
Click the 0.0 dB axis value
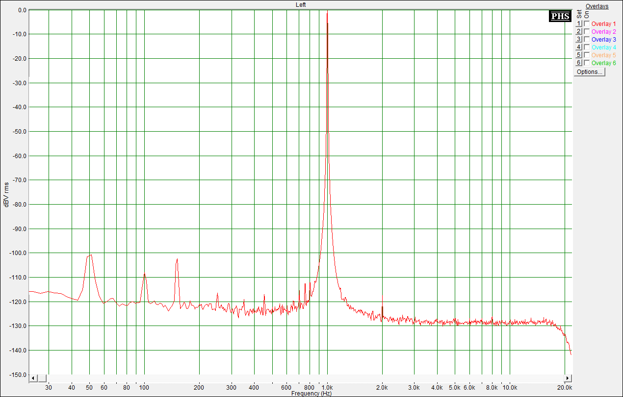pyautogui.click(x=22, y=10)
